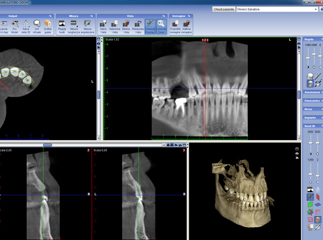Click the scroll right arrow of cross-section bar
Viewport: 323px width, 240px height.
(x=164, y=145)
